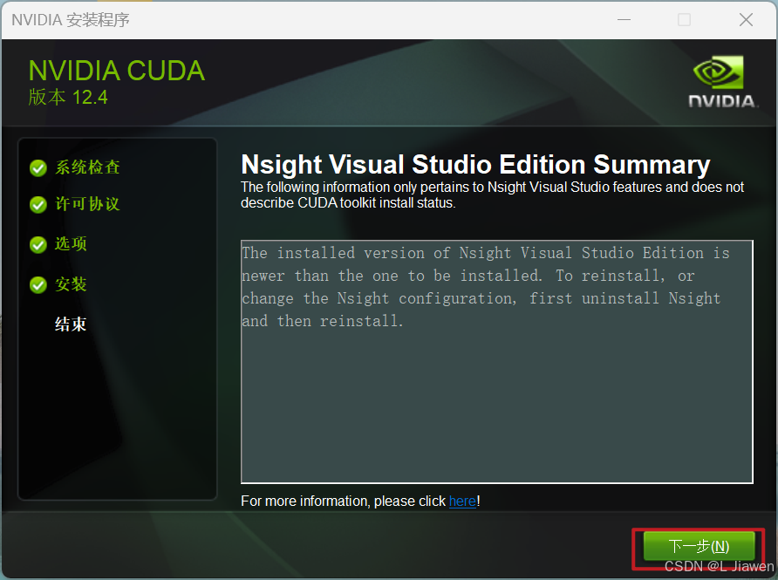
Task: Click the NVIDIA CUDA title text
Action: [117, 71]
